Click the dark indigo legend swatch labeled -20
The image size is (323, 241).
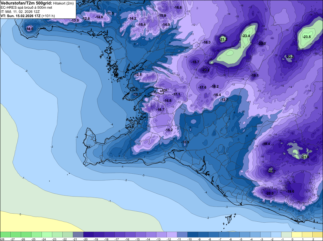(x=89, y=235)
